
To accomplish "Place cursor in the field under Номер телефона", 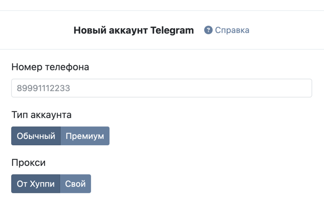I will [161, 88].
